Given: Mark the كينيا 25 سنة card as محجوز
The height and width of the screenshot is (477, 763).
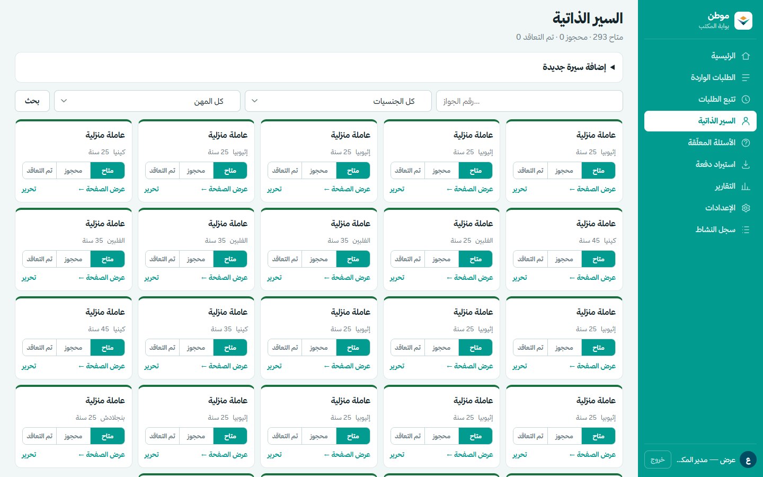Looking at the screenshot, I should [73, 171].
